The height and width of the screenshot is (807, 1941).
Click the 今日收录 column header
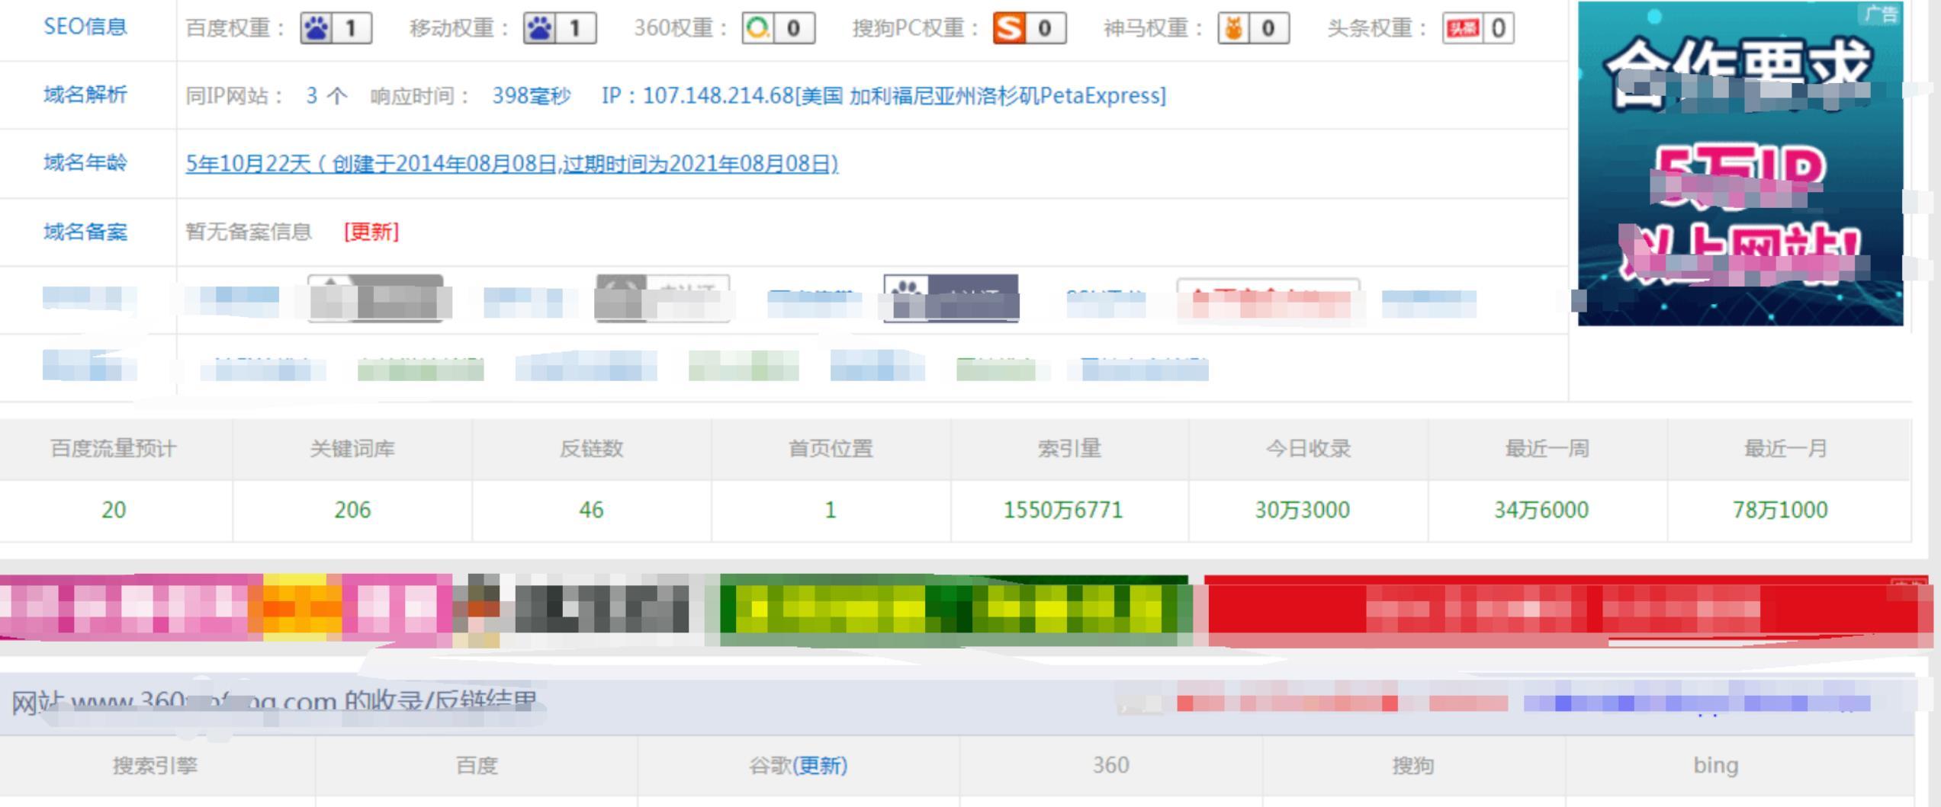(x=1308, y=448)
